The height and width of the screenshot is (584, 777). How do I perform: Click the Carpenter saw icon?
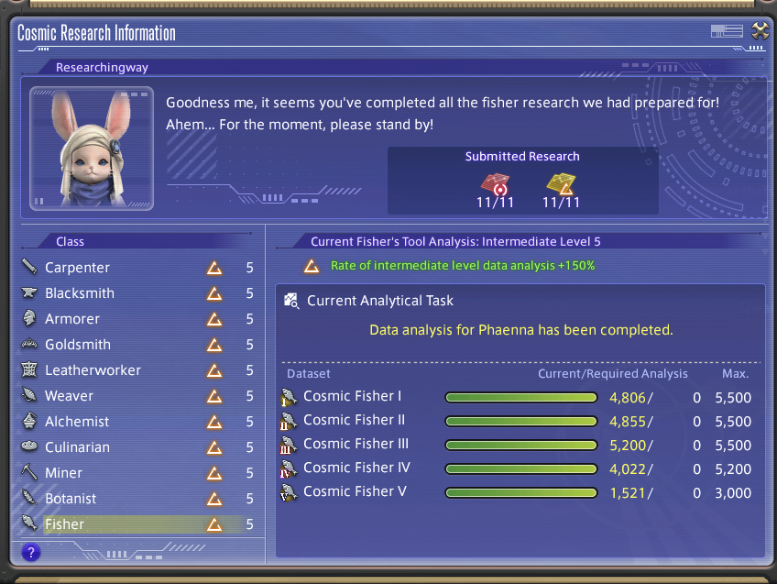29,267
